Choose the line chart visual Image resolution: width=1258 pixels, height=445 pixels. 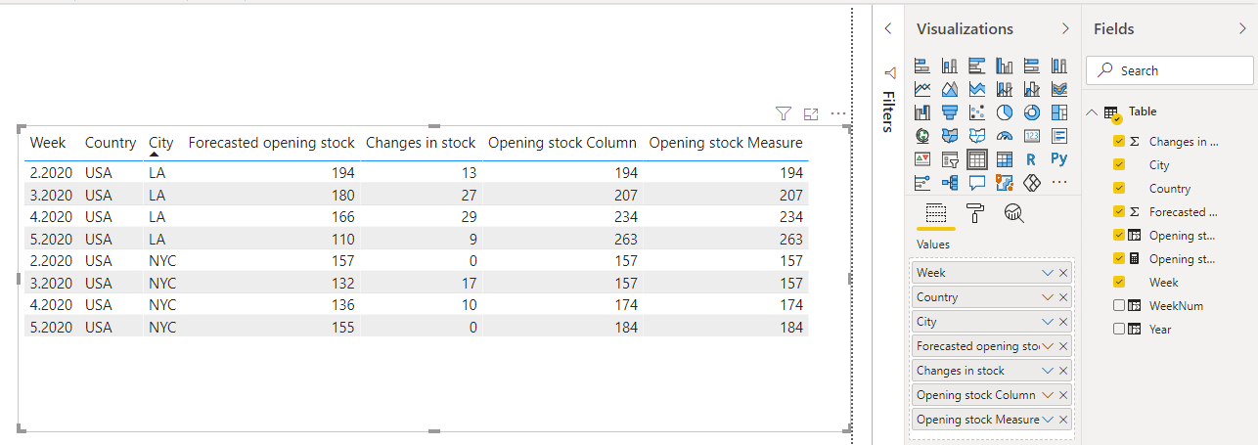coord(921,89)
